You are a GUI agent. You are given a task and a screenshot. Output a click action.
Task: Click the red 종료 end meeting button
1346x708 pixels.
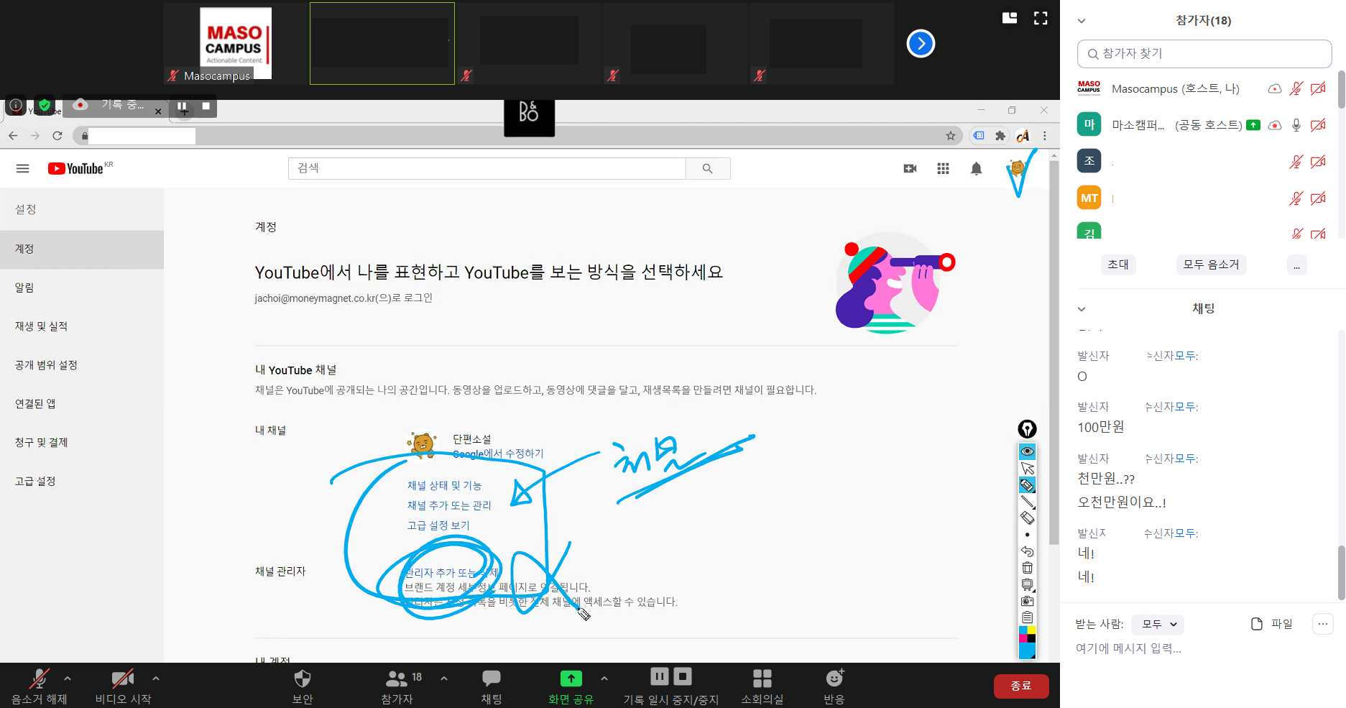click(x=1020, y=686)
